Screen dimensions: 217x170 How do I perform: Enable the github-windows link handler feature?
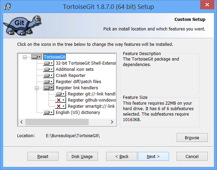pyautogui.click(x=61, y=100)
